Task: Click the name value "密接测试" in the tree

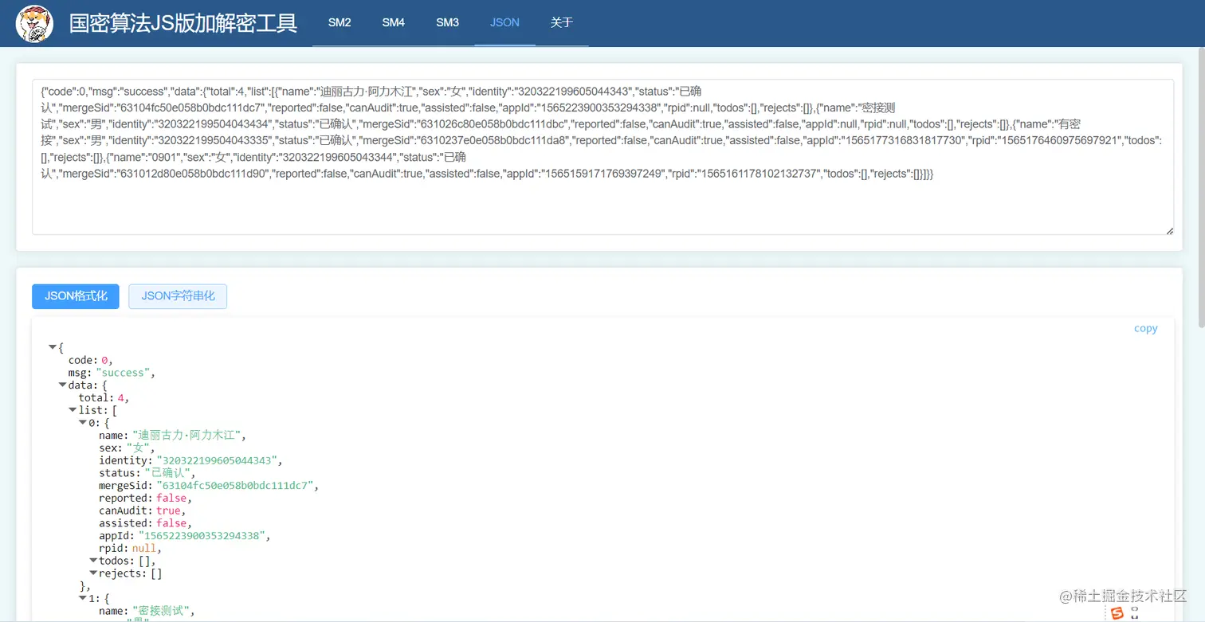Action: click(x=163, y=611)
